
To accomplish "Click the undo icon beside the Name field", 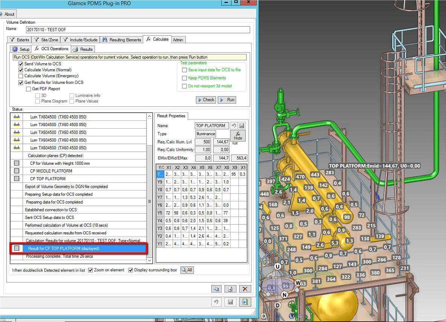I will coord(234,126).
